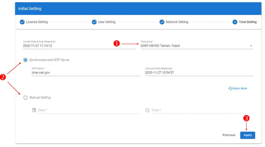Click the Sync Now text link
This screenshot has width=265, height=147.
pos(240,88)
